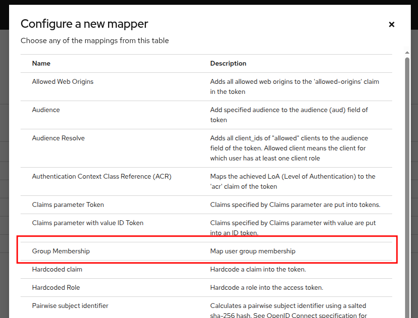Click the scrollbar up arrow in the dialog
The height and width of the screenshot is (318, 418).
coord(407,53)
